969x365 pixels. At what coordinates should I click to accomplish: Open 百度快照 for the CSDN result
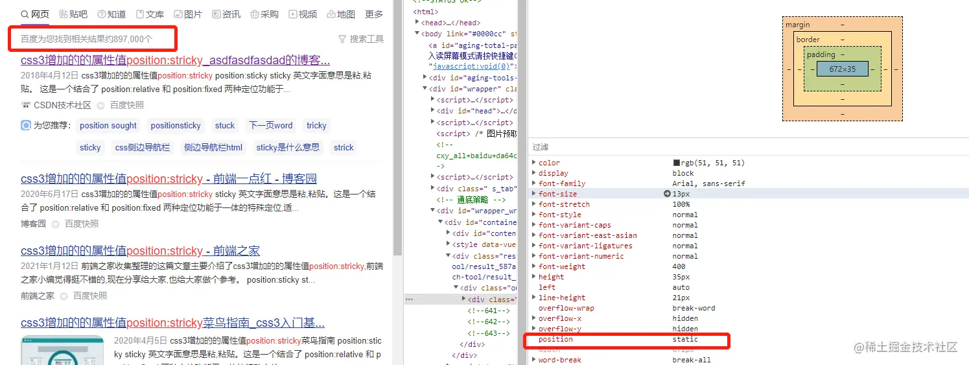[x=127, y=105]
